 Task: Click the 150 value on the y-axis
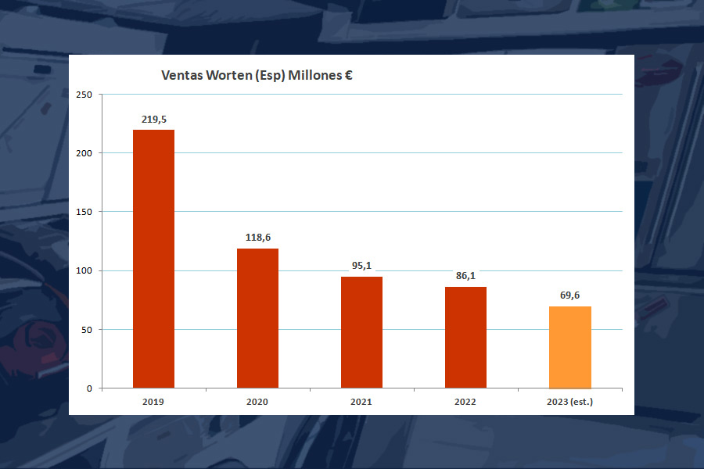(x=84, y=212)
